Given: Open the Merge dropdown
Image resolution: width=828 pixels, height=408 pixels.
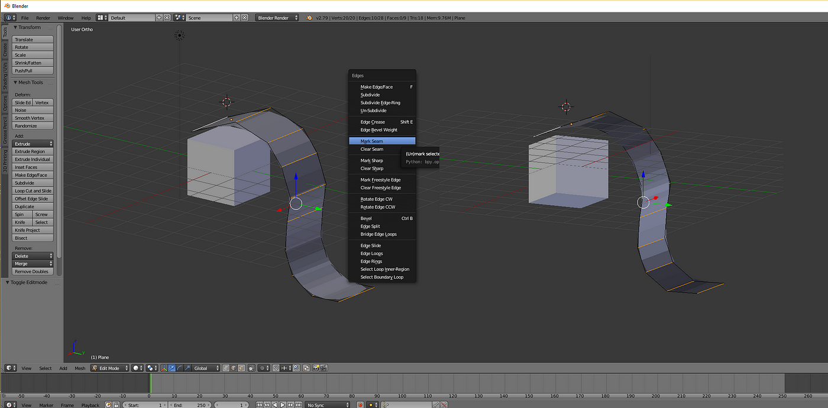Looking at the screenshot, I should point(33,264).
